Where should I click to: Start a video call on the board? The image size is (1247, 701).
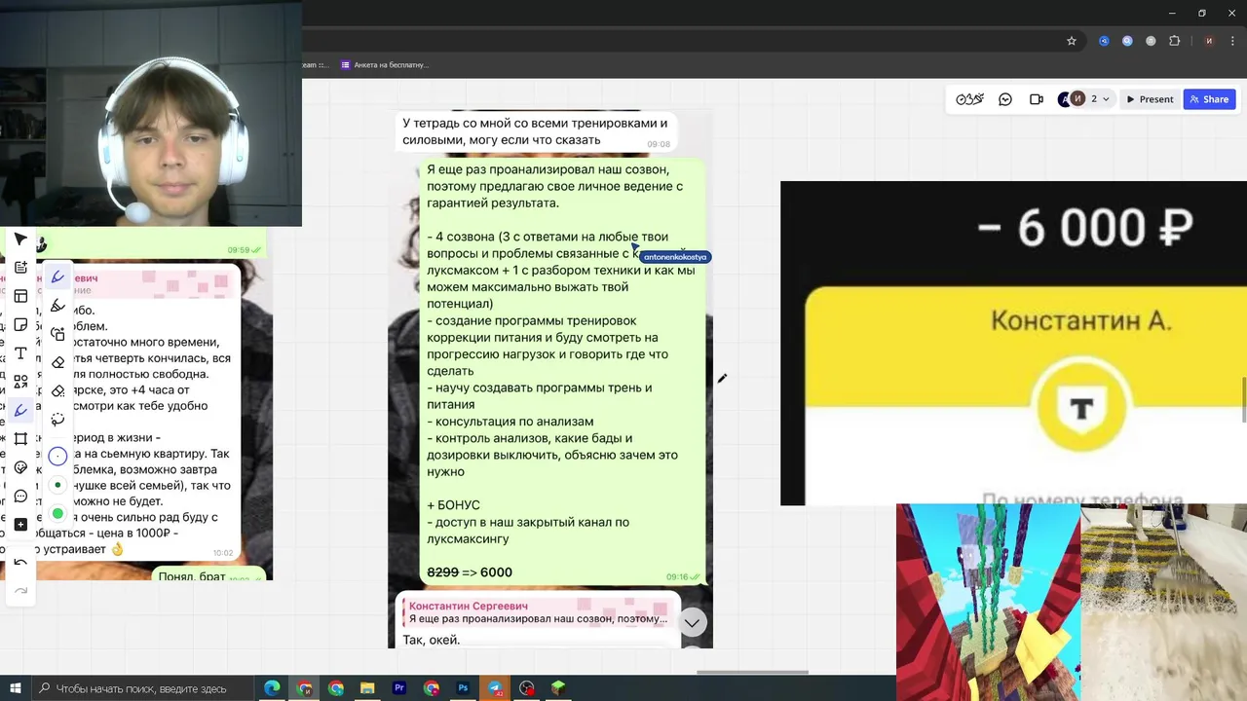tap(1037, 99)
